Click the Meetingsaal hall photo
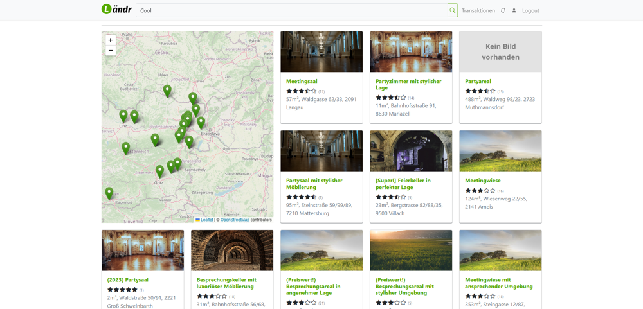This screenshot has width=643, height=309. point(321,51)
